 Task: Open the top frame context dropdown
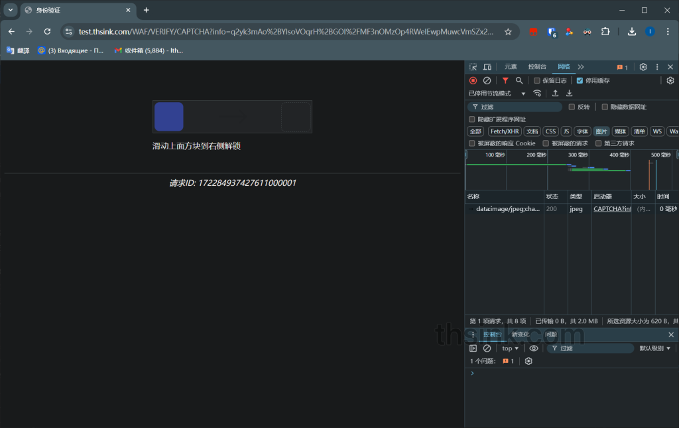point(509,348)
